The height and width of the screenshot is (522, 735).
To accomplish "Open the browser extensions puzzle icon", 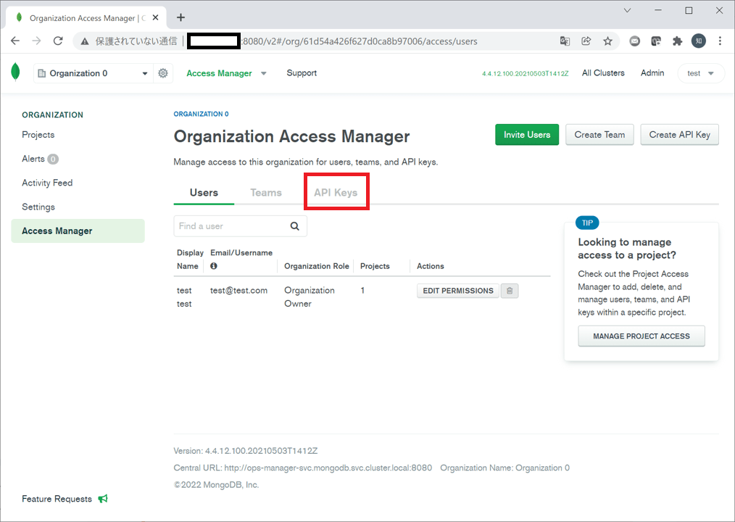I will (x=676, y=41).
